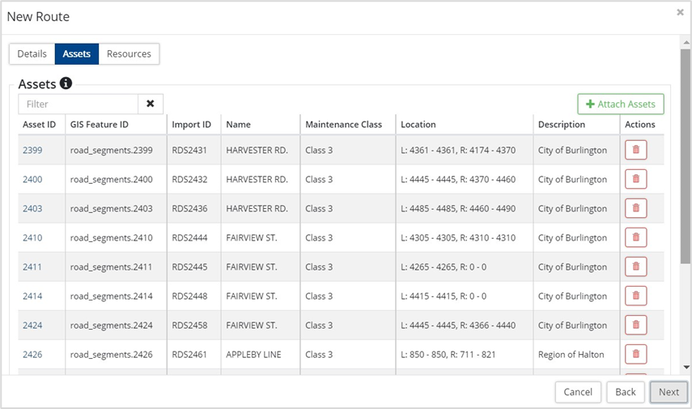Switch to the Details tab
This screenshot has height=409, width=692.
point(32,54)
